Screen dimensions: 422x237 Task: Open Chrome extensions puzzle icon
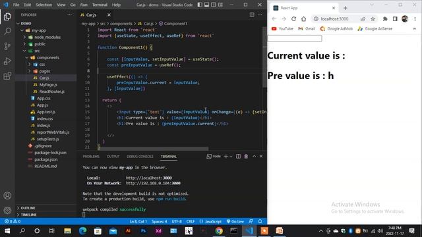point(385,19)
